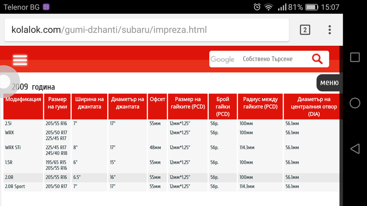Open the hamburger menu icon
Image resolution: width=367 pixels, height=206 pixels.
click(x=20, y=60)
